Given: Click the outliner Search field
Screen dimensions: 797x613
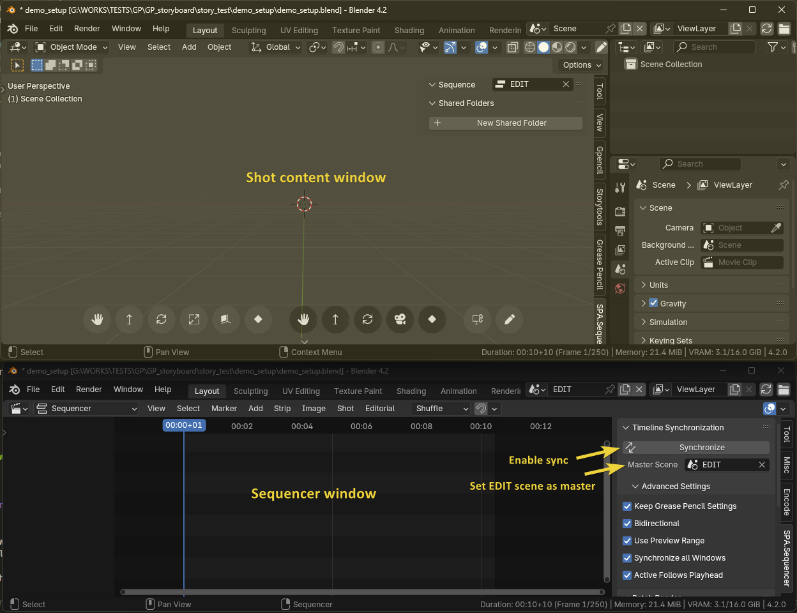Looking at the screenshot, I should pyautogui.click(x=715, y=47).
